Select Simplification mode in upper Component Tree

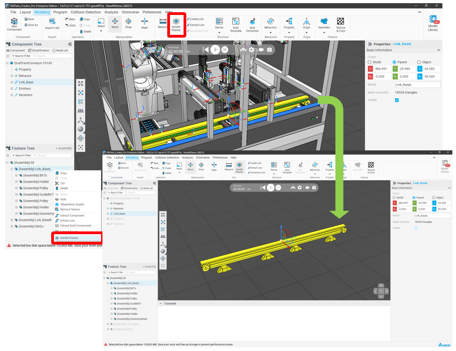pos(39,50)
